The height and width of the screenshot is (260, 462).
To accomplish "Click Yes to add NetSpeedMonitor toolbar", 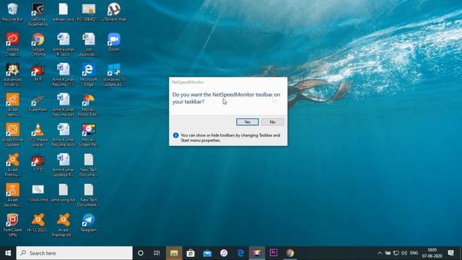I will [247, 122].
